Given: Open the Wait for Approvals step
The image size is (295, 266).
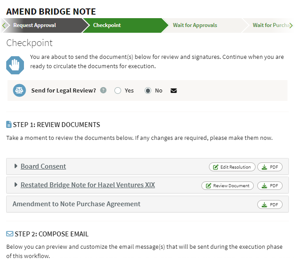Looking at the screenshot, I should click(x=195, y=25).
